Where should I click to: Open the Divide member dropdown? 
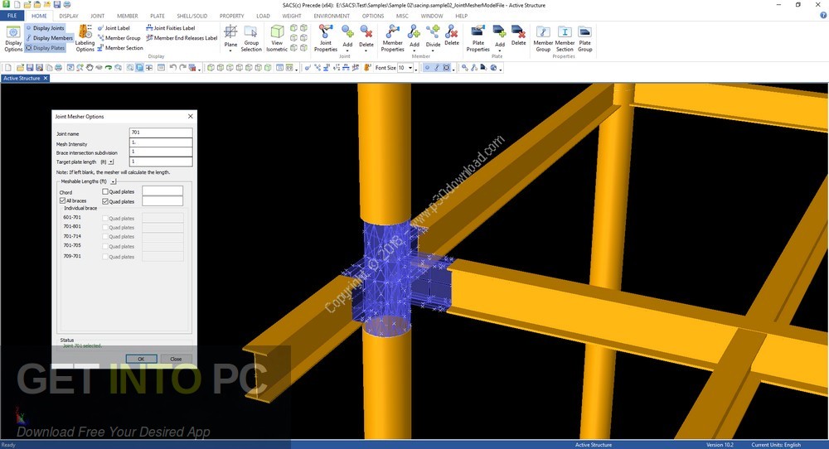pos(433,38)
